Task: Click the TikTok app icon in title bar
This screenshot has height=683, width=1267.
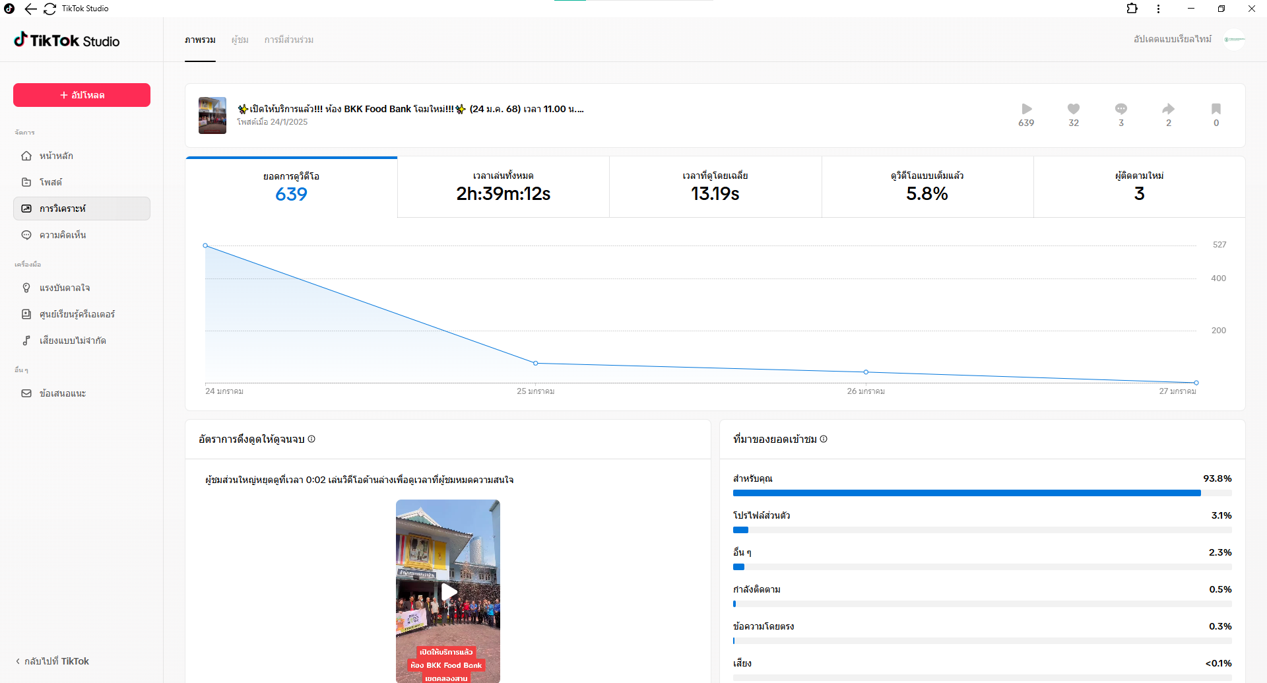Action: pos(9,9)
